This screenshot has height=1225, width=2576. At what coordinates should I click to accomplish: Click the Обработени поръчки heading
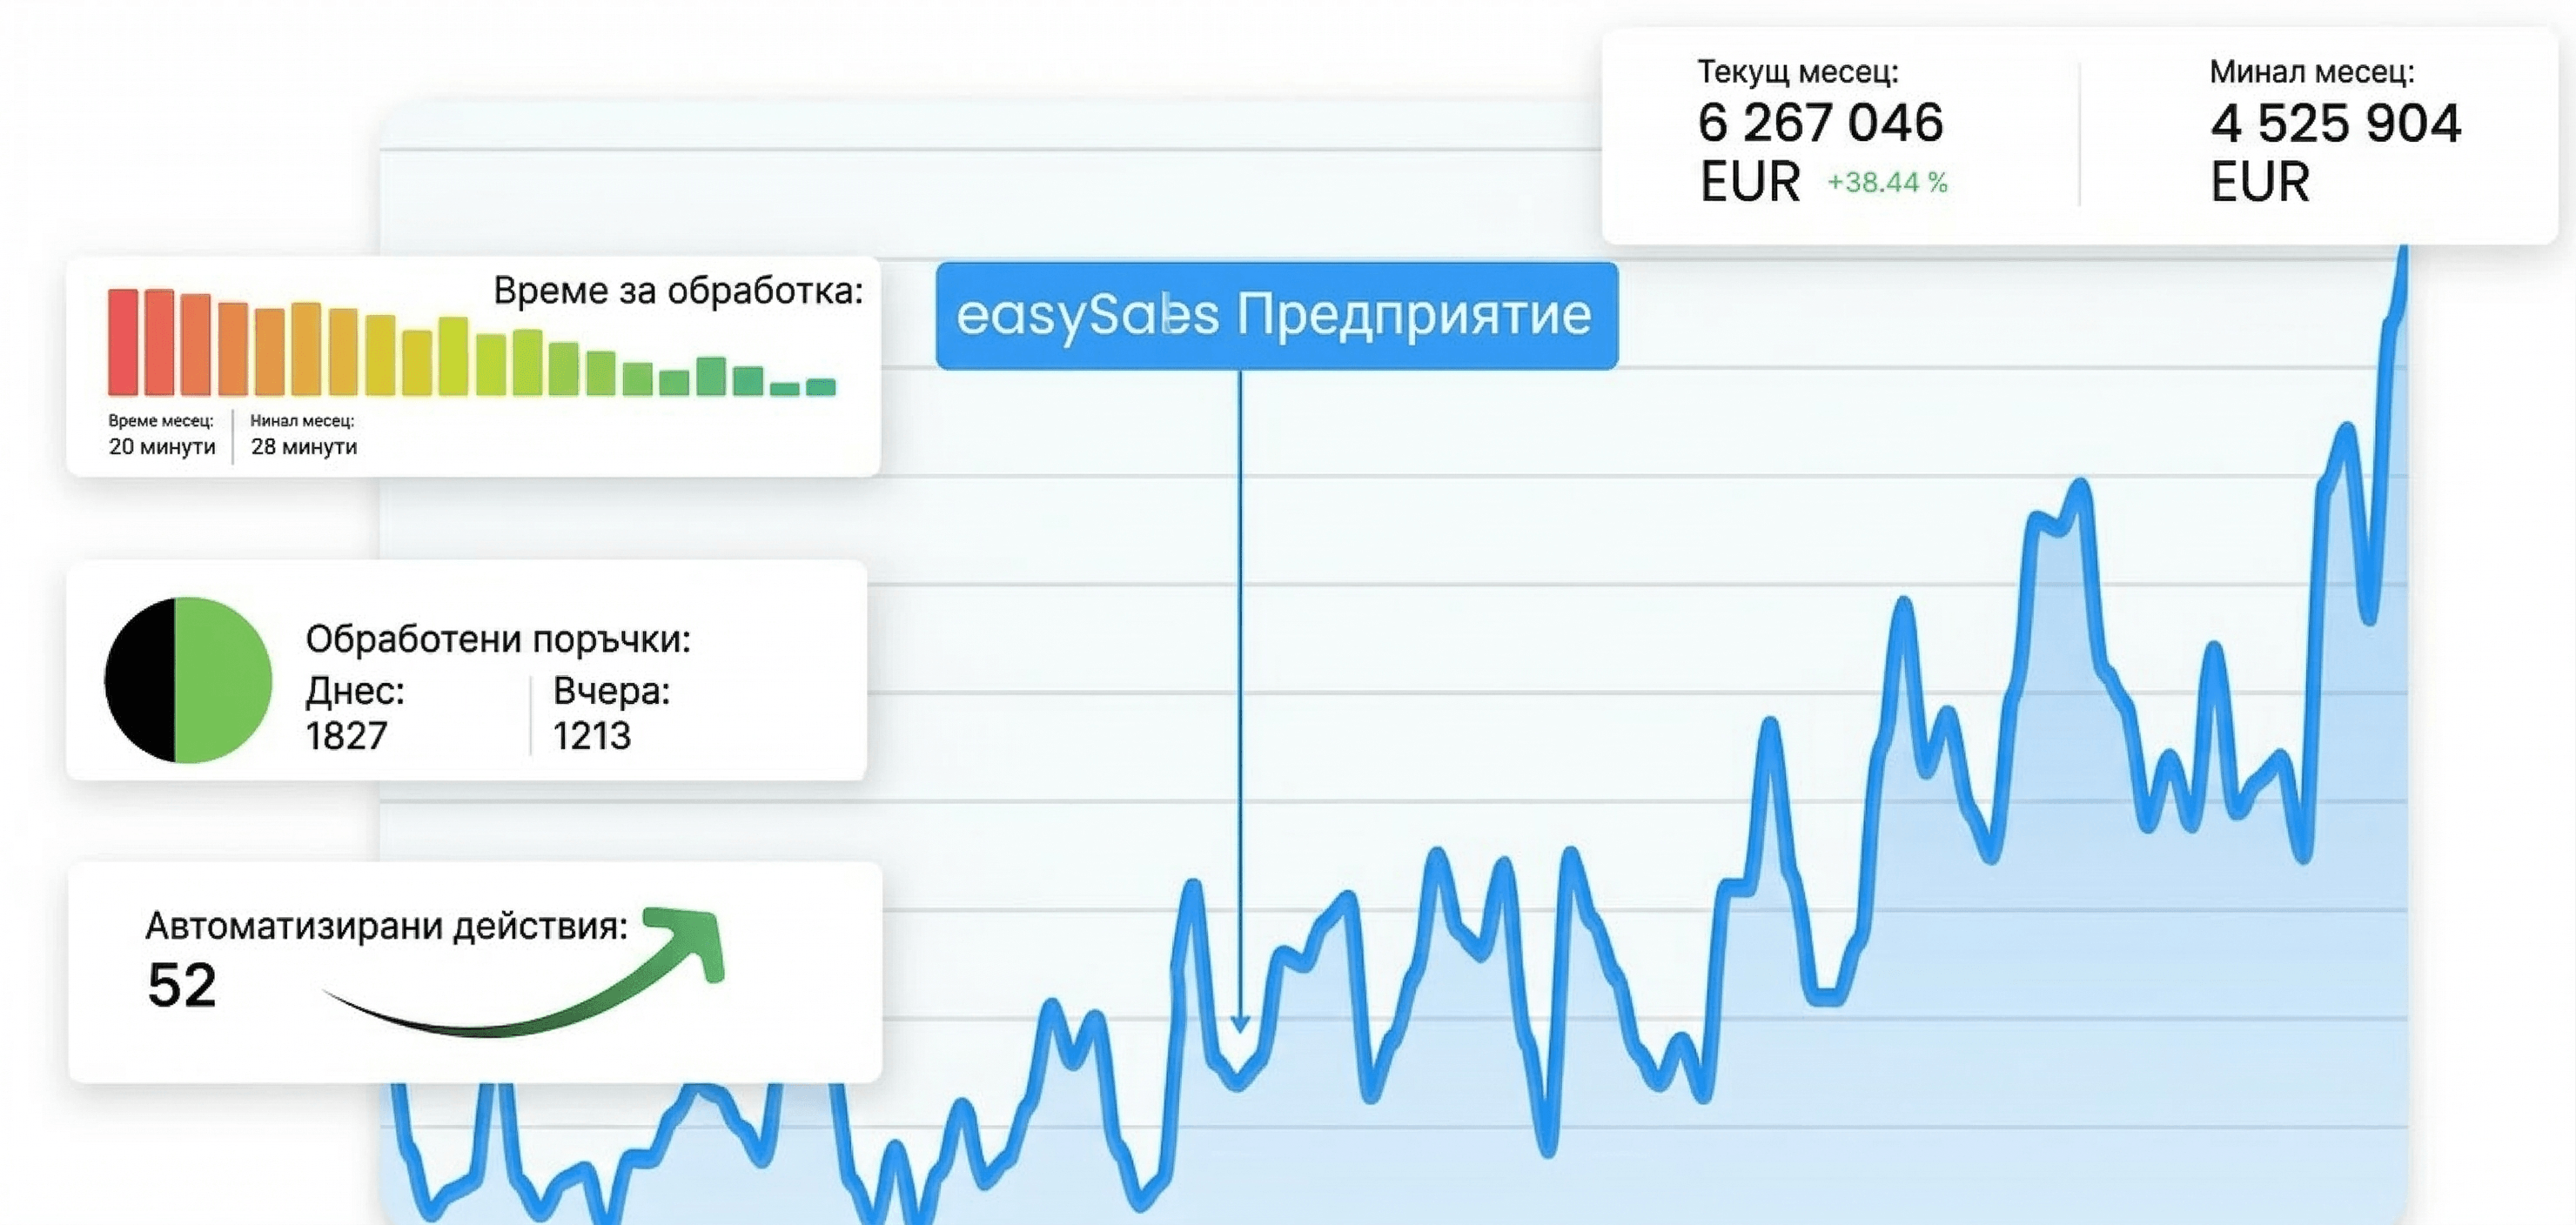[x=498, y=639]
